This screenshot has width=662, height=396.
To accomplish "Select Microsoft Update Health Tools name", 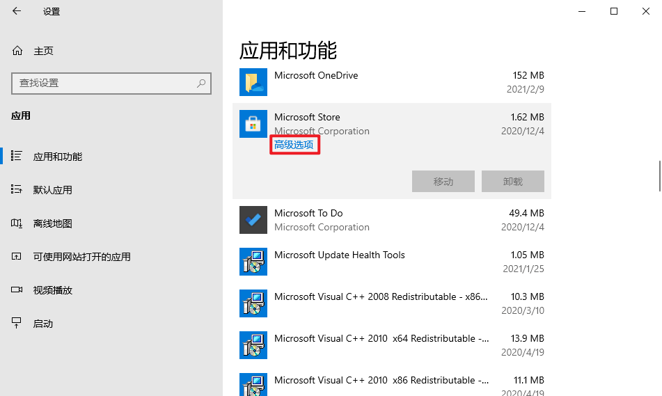I will coord(340,255).
